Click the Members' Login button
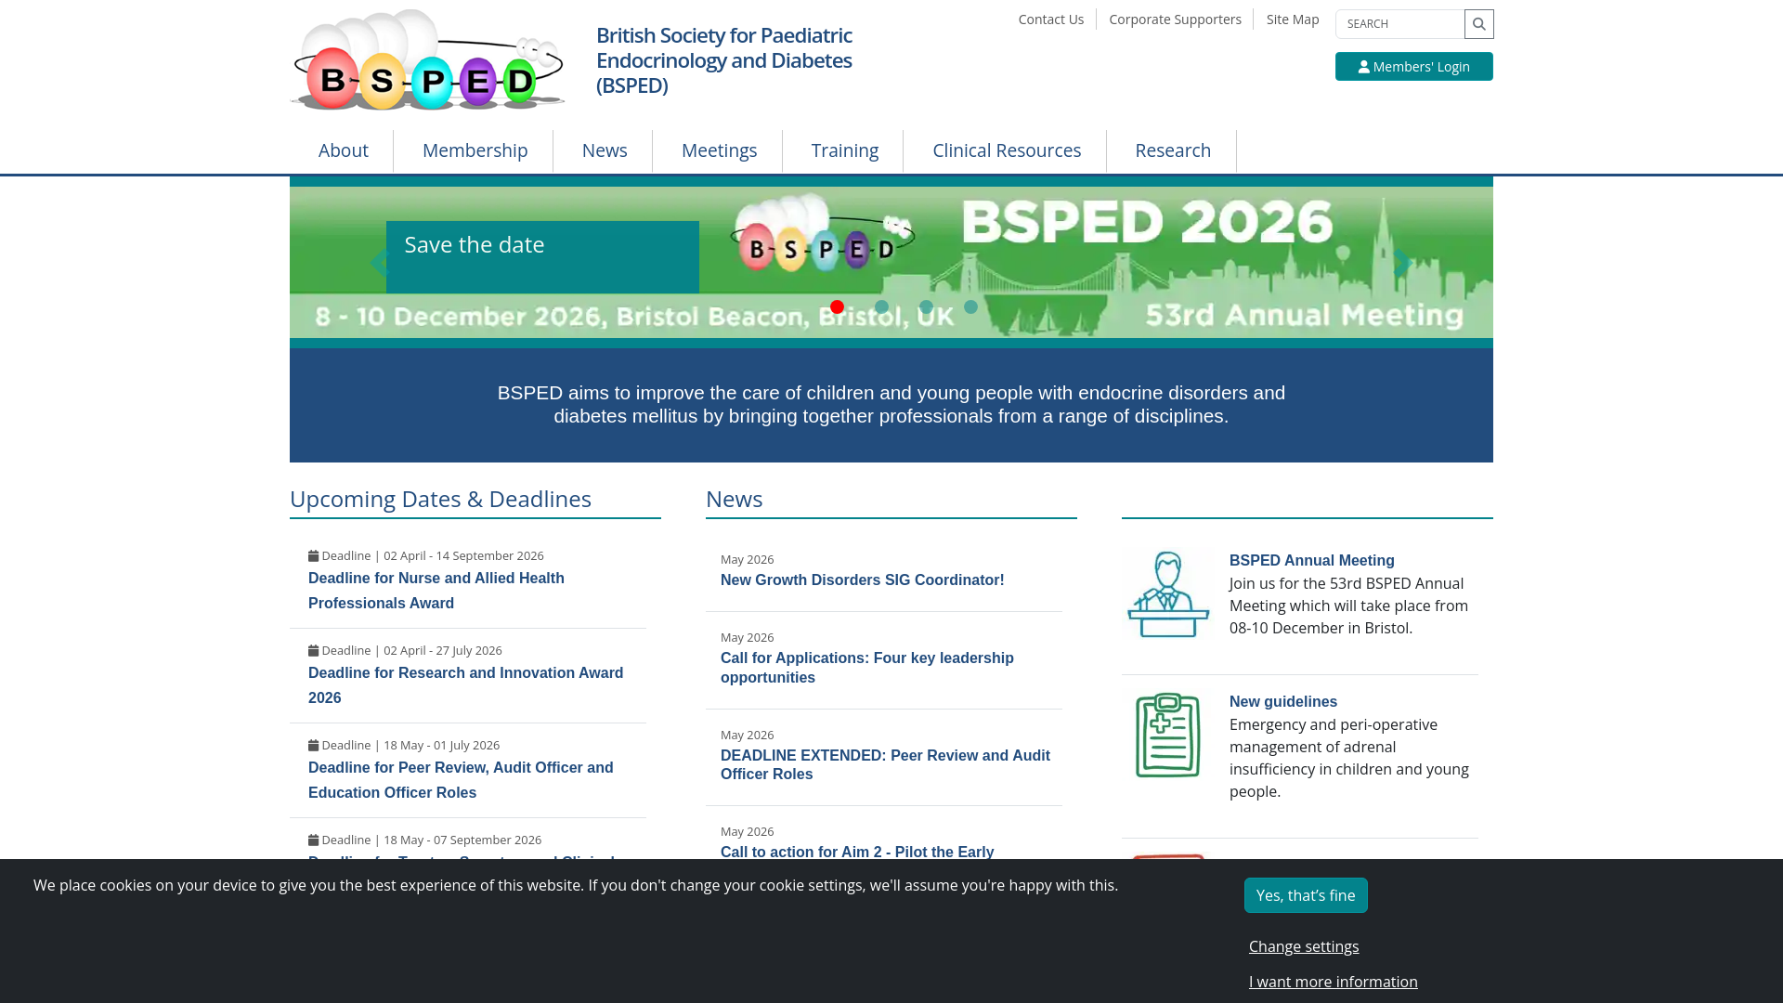 pos(1413,67)
